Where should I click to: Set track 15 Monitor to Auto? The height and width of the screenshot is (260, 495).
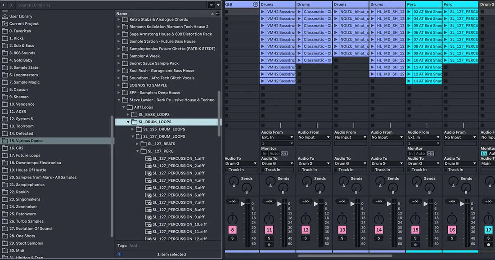point(420,153)
